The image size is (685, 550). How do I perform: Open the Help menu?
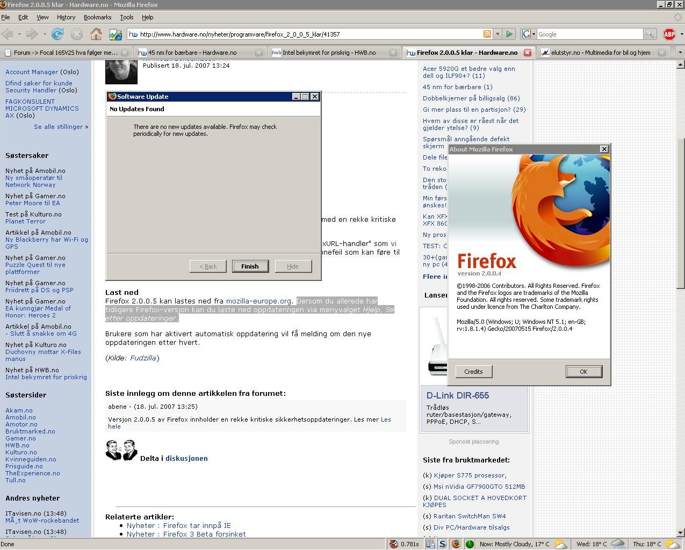147,17
